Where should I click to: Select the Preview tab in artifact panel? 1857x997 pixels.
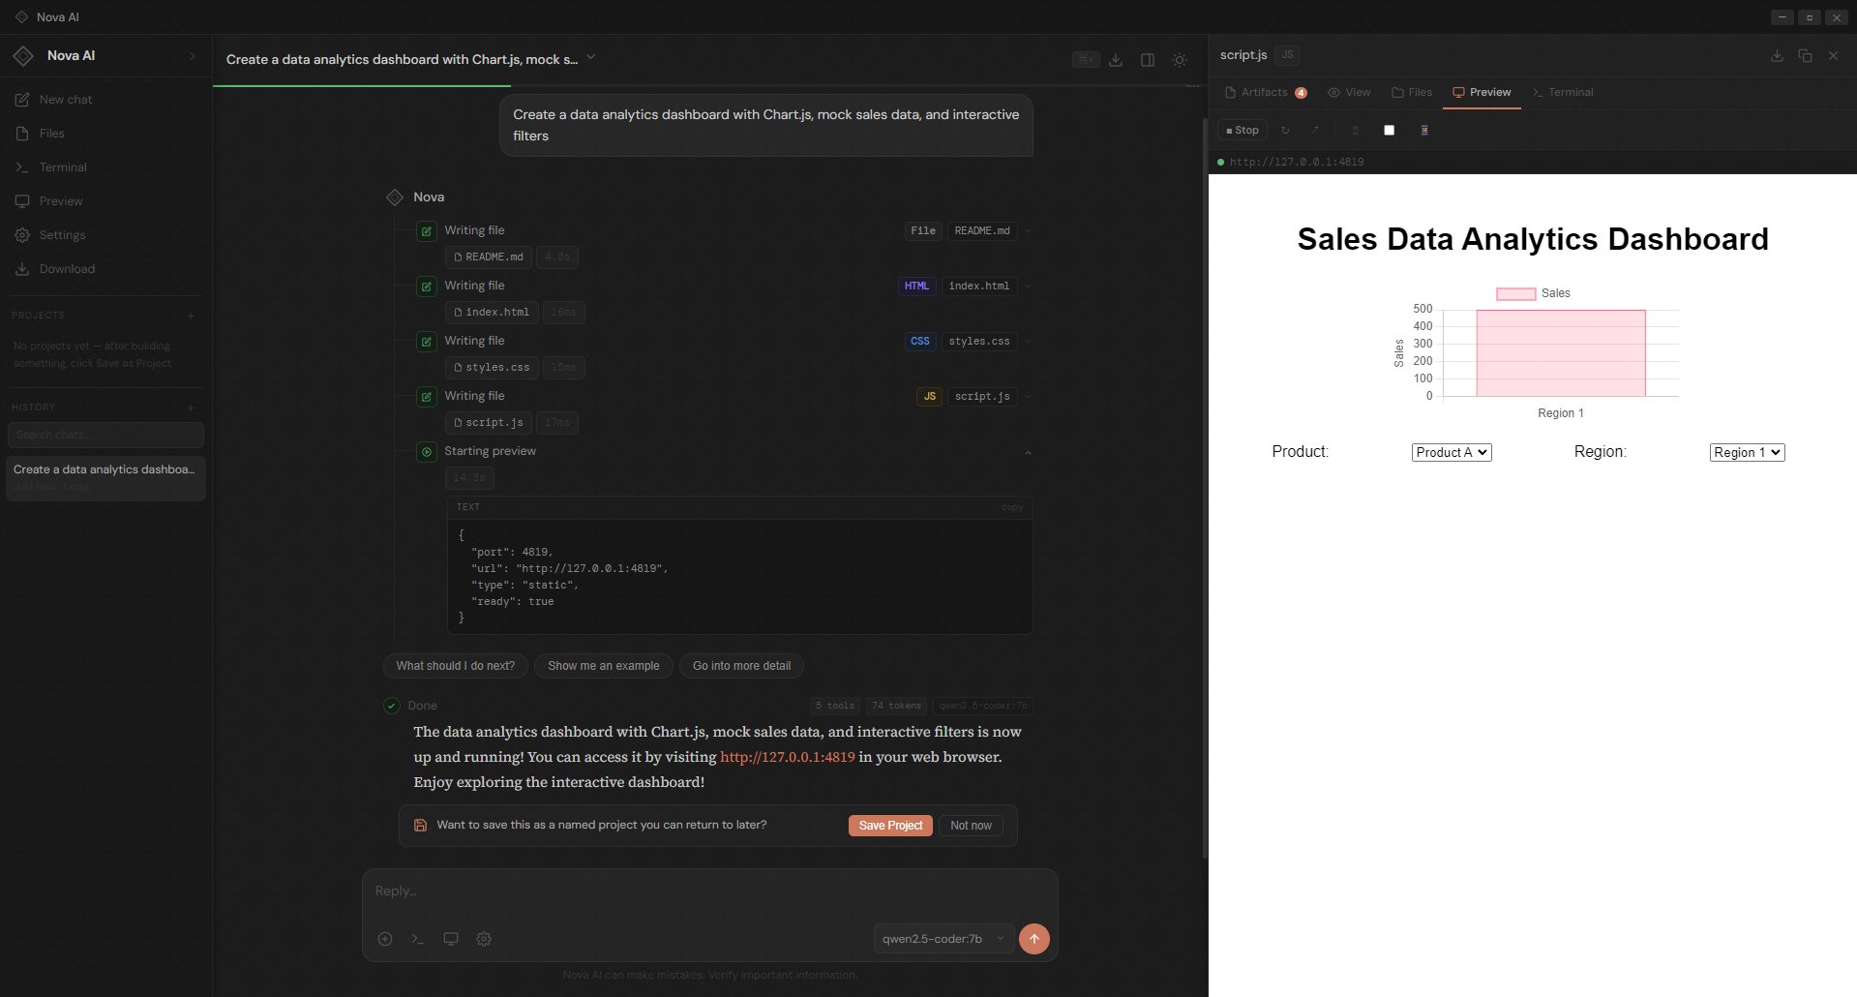click(x=1482, y=93)
